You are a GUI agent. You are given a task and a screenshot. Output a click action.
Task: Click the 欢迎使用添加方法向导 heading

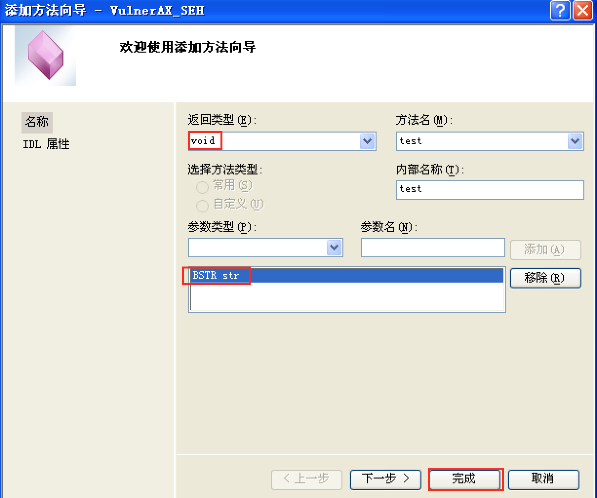pyautogui.click(x=188, y=47)
